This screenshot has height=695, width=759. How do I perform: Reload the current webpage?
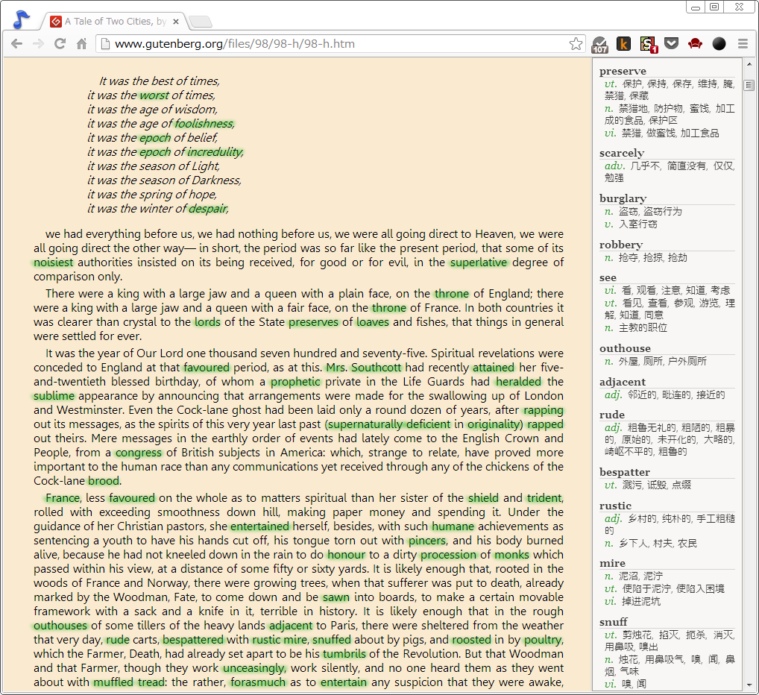[60, 44]
